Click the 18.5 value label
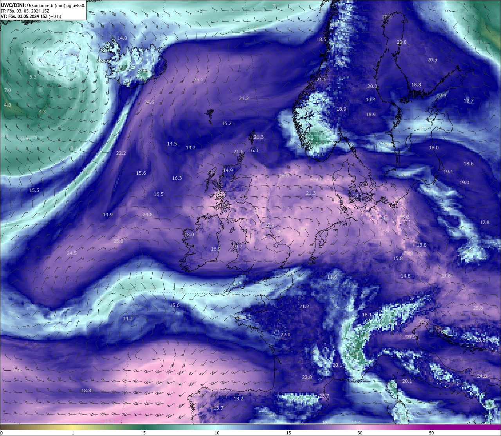 click(x=321, y=39)
